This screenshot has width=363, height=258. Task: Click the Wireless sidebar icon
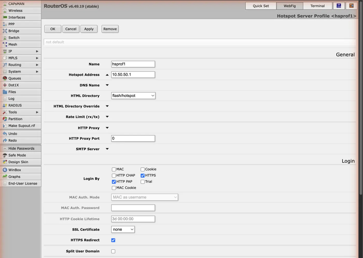[5, 11]
